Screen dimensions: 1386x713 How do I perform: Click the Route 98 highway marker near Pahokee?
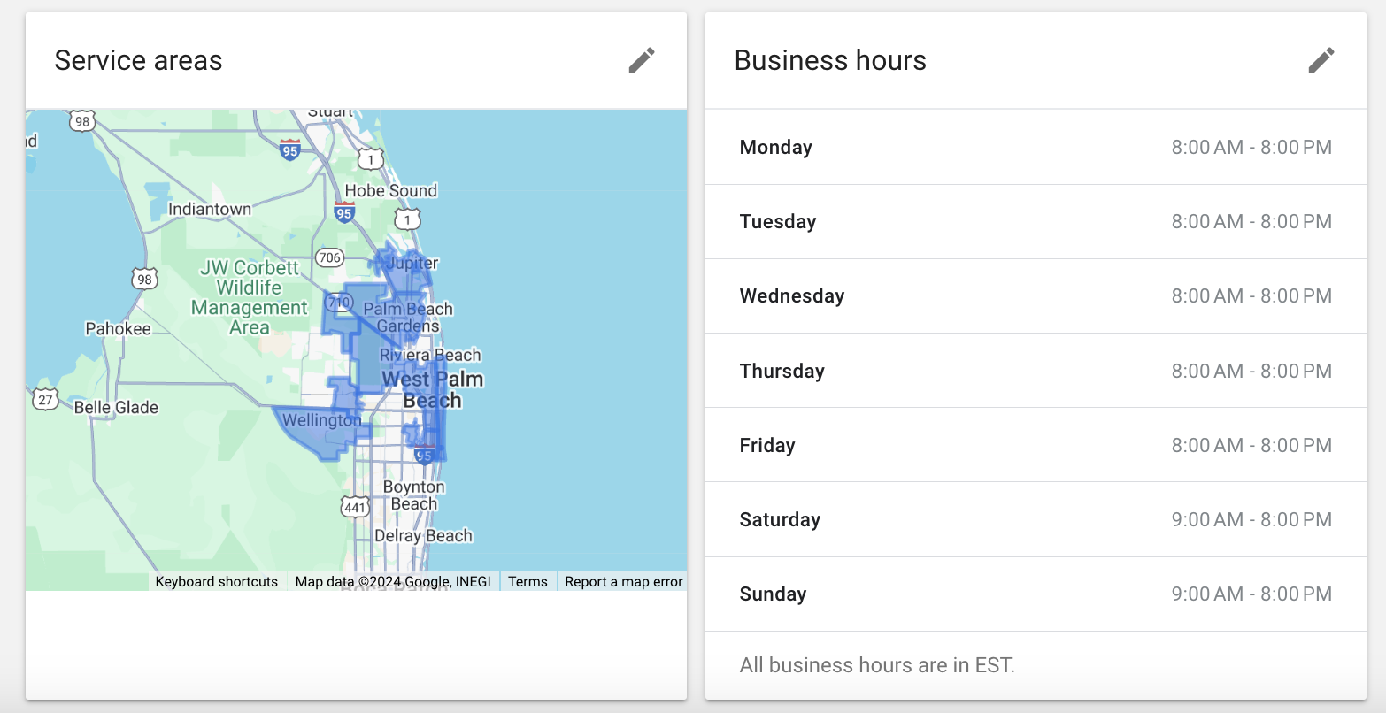coord(144,279)
